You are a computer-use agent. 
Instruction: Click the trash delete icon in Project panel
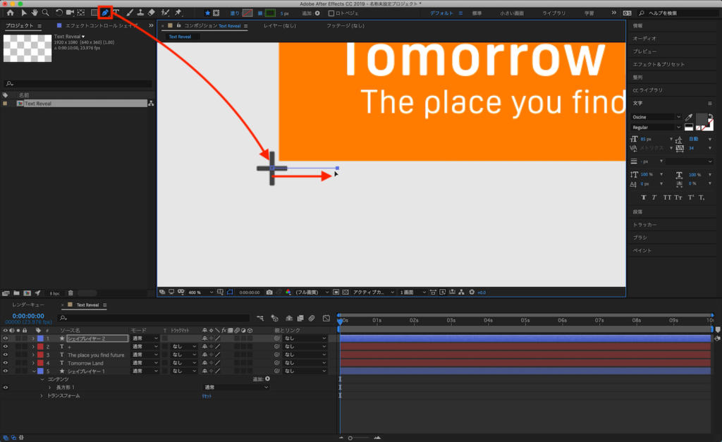[x=71, y=293]
